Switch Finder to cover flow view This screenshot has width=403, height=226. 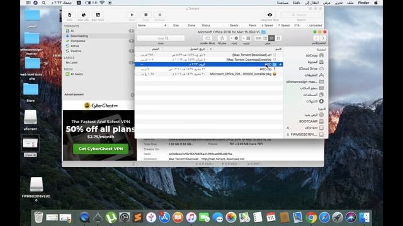[258, 38]
